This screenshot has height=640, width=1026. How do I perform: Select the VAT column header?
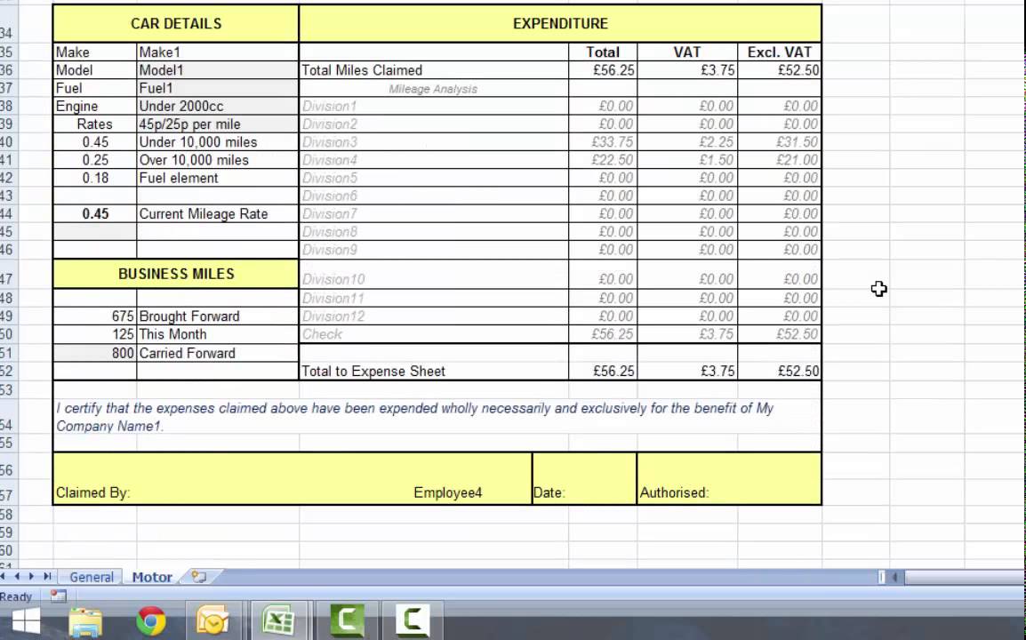point(687,52)
